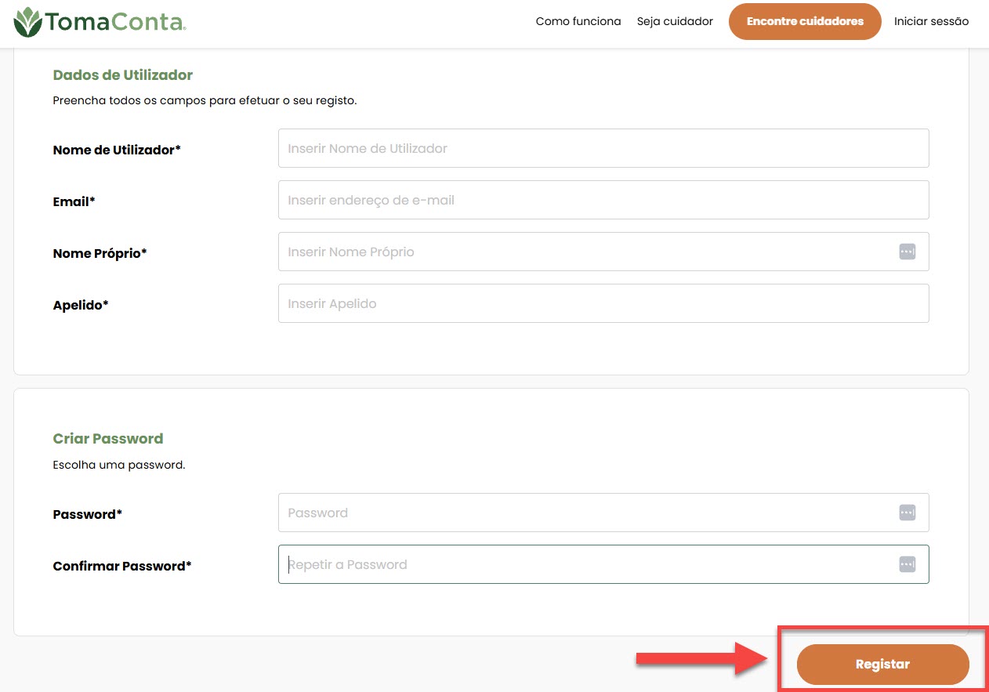989x692 pixels.
Task: Click the Criar Password heading
Action: click(x=108, y=439)
